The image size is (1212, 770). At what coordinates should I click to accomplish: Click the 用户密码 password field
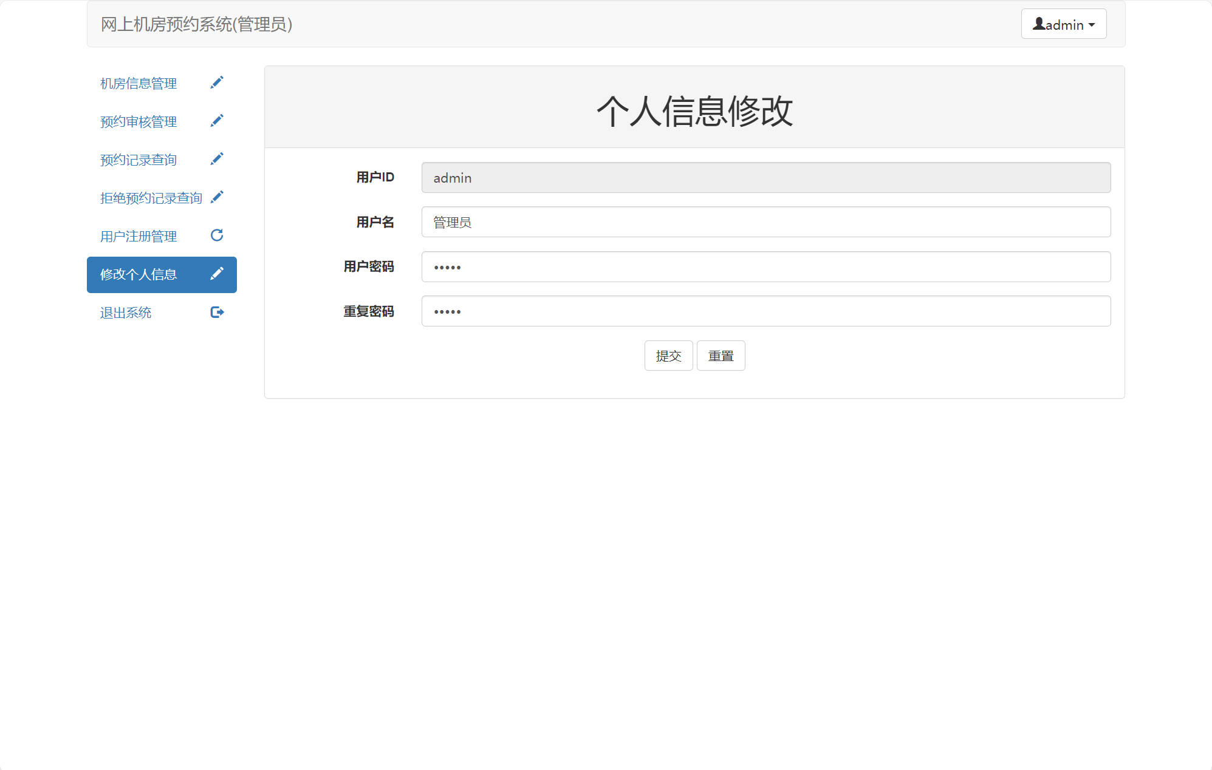765,267
